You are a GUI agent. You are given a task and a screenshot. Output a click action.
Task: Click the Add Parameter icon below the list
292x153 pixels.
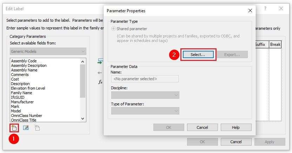pos(14,128)
